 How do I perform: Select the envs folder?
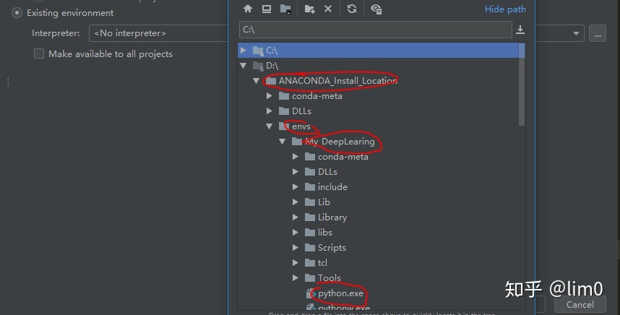coord(301,126)
